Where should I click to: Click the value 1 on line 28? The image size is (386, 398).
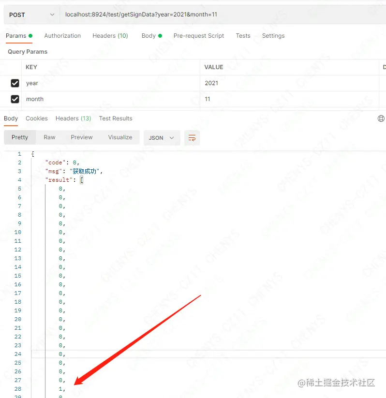(x=60, y=389)
